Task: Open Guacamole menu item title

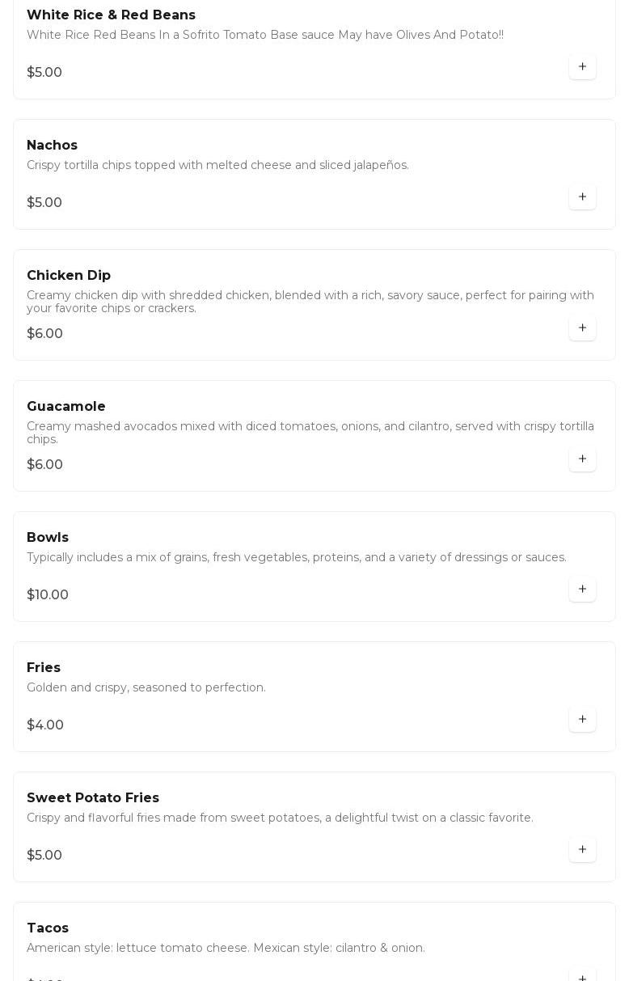Action: (x=66, y=407)
